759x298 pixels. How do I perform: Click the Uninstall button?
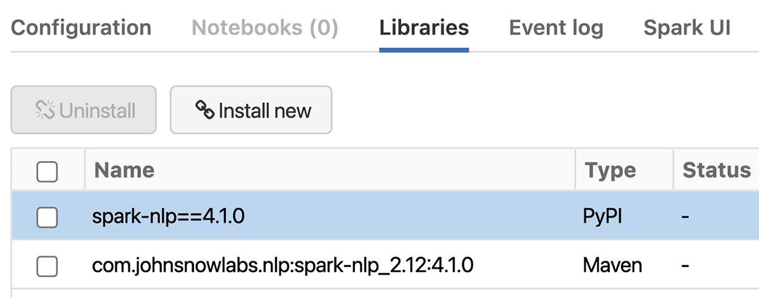pyautogui.click(x=83, y=110)
